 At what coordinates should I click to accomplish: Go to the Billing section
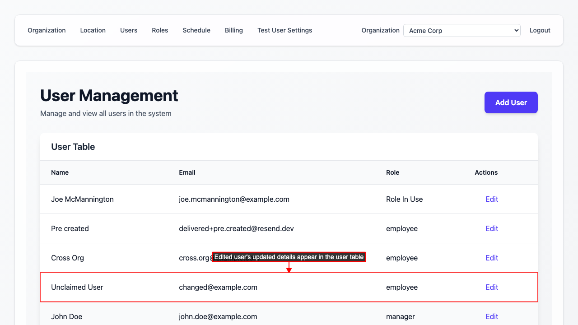[234, 30]
